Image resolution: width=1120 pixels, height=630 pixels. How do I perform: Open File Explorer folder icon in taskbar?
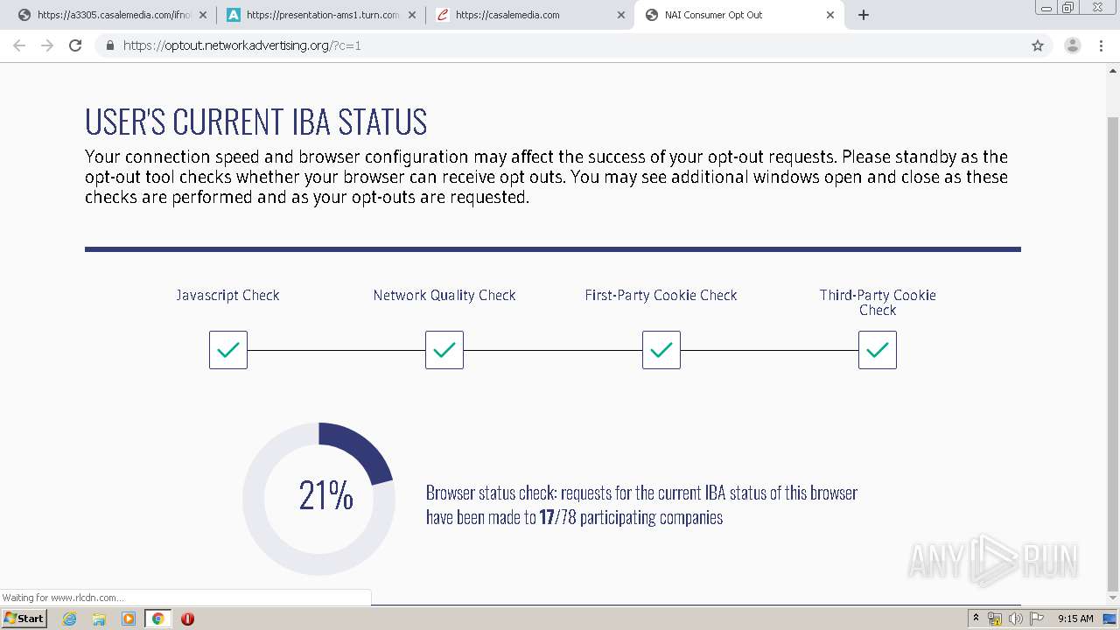click(x=99, y=619)
